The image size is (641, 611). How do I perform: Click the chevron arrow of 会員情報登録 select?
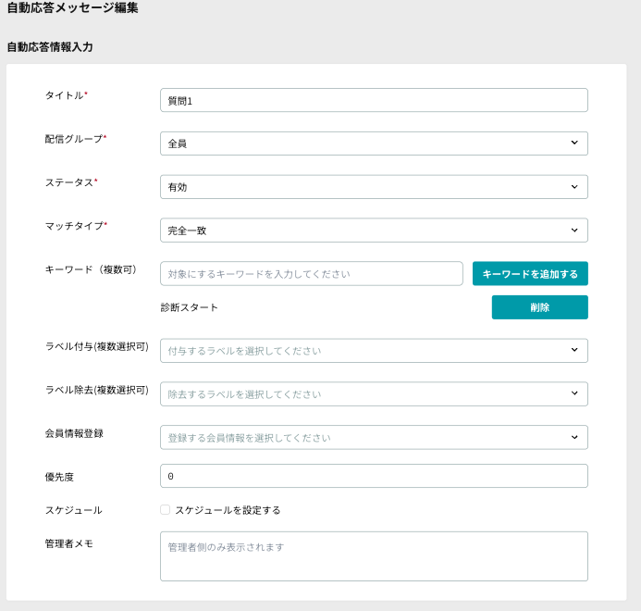pos(574,437)
